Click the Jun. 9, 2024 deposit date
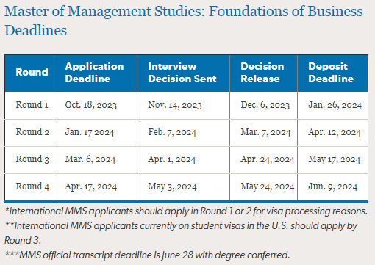 (333, 186)
